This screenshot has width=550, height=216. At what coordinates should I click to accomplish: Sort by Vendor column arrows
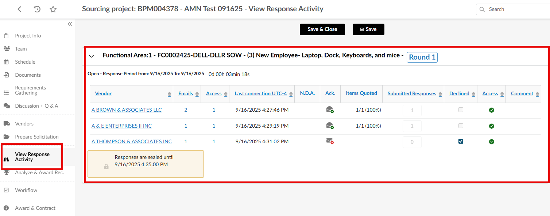[169, 94]
